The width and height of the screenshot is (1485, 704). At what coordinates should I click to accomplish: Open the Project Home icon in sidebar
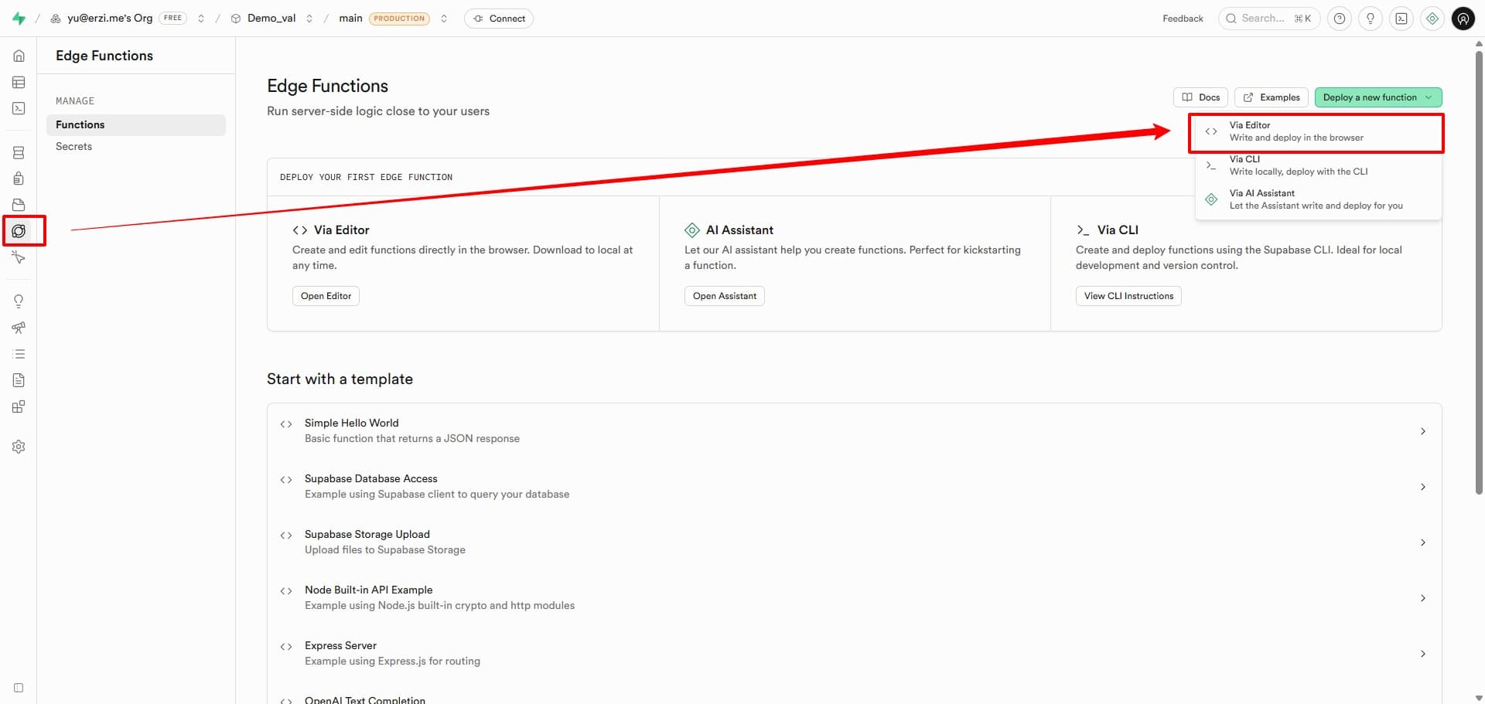click(x=19, y=56)
